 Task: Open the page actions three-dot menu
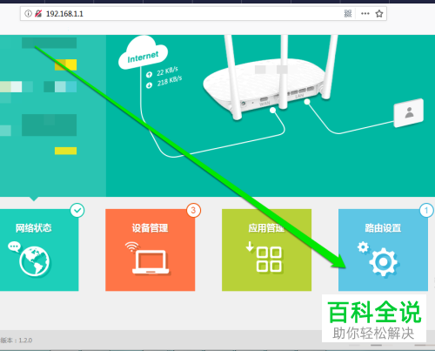click(365, 14)
